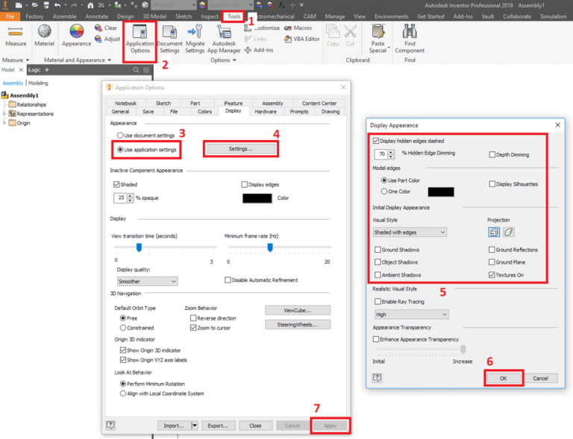Image resolution: width=573 pixels, height=439 pixels.
Task: Open the Material browser icon
Action: tap(44, 36)
